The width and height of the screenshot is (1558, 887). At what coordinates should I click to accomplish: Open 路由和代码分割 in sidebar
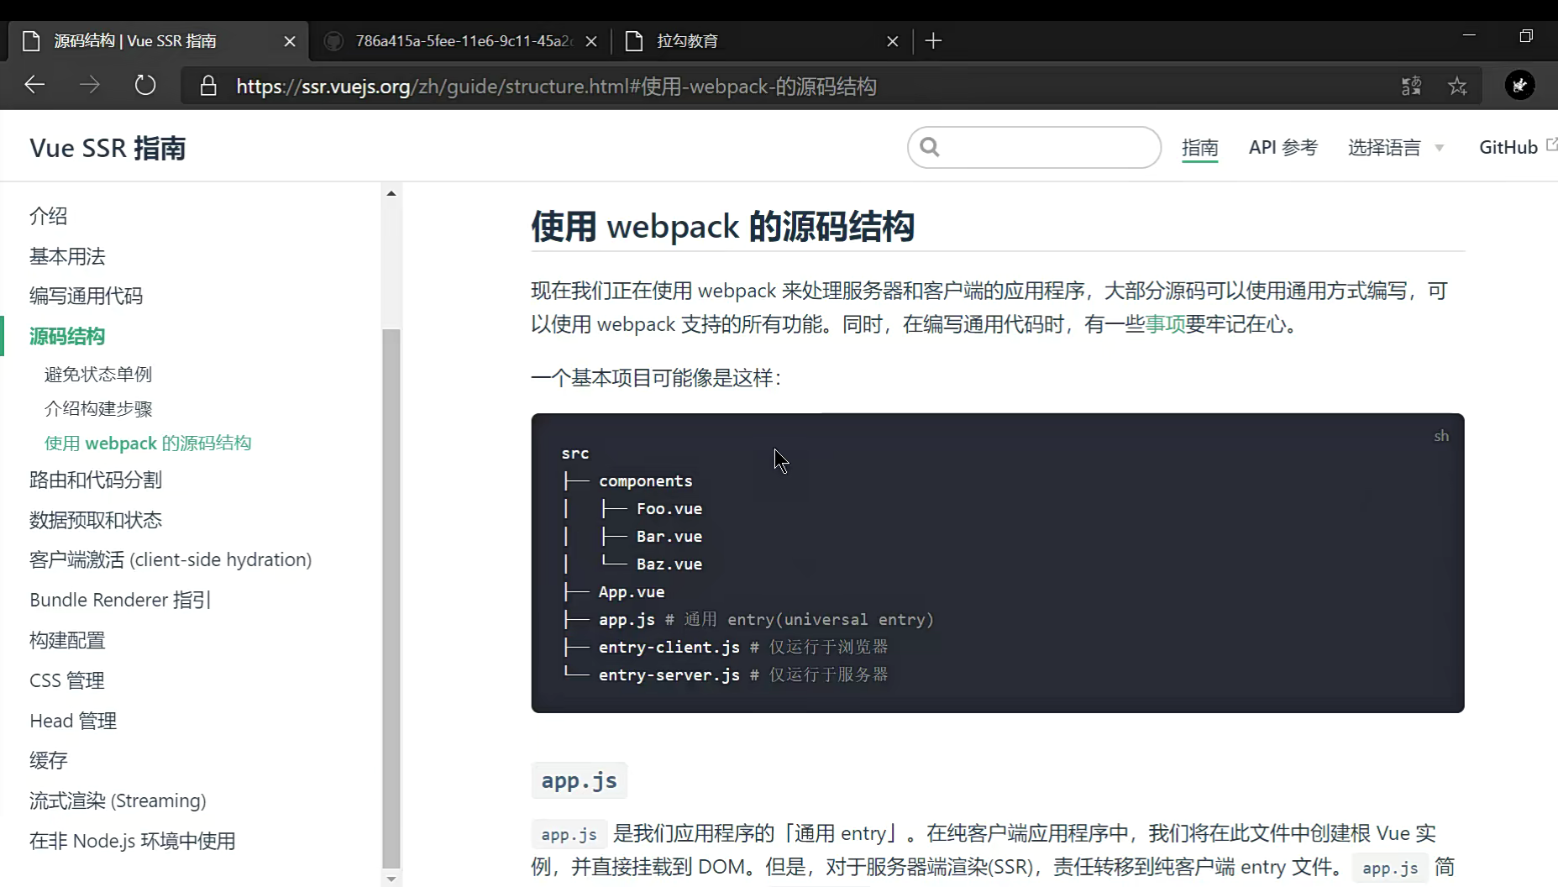tap(96, 480)
